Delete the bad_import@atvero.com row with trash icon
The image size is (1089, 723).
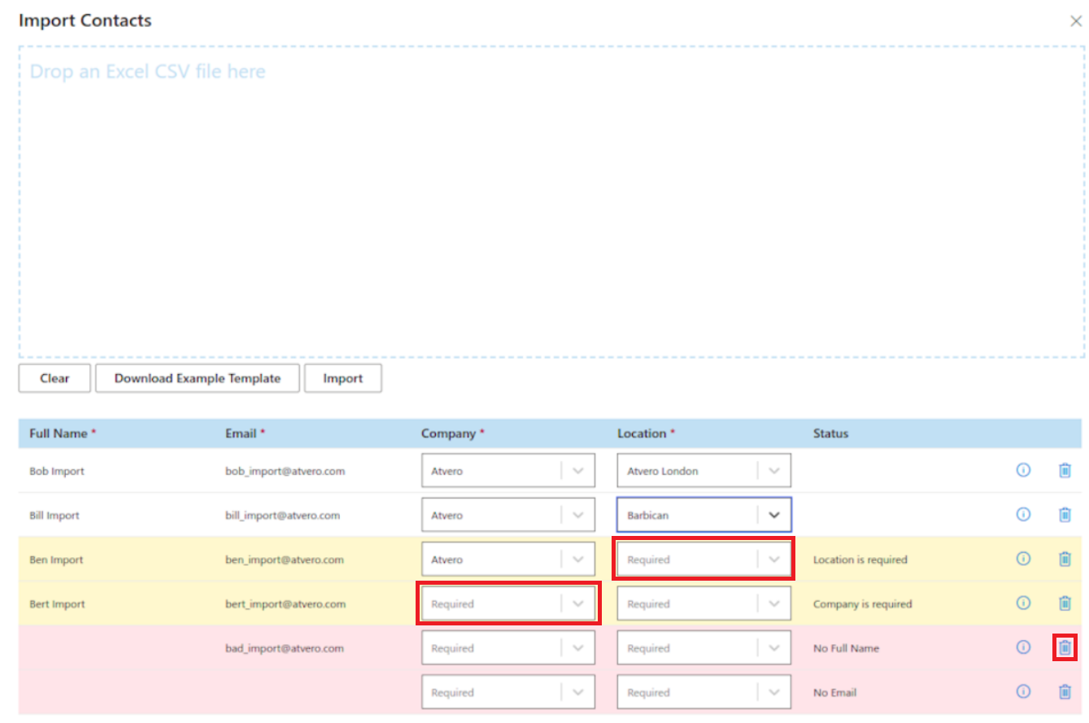click(x=1065, y=647)
